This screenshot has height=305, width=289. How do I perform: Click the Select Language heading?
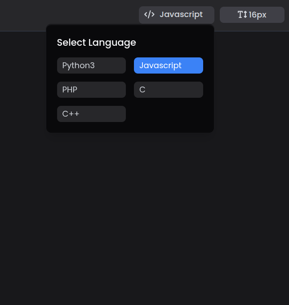coord(96,43)
